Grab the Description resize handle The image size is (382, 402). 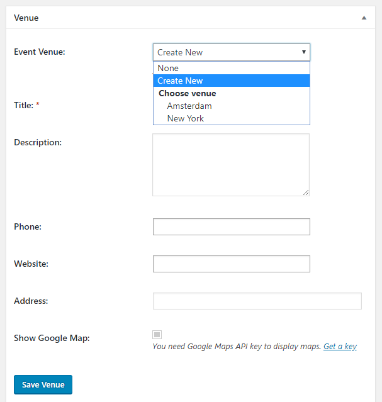306,193
